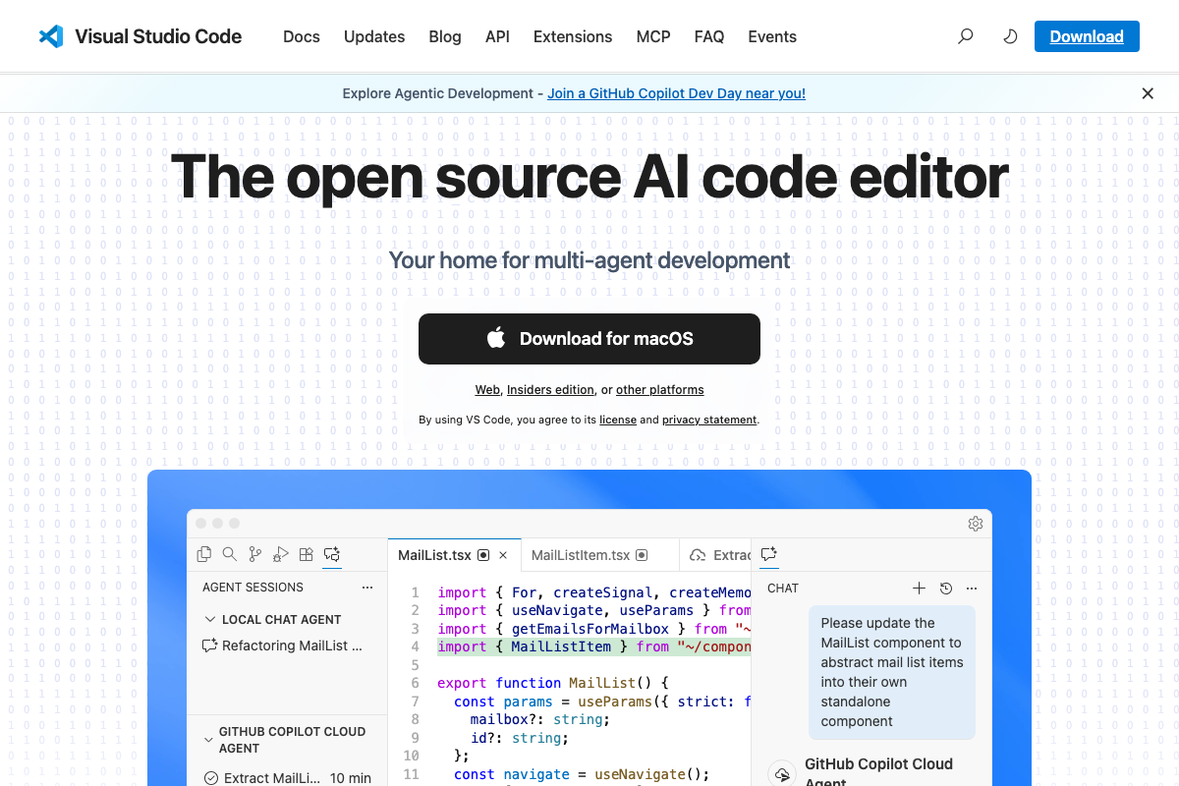Open the Insiders edition link

[550, 390]
